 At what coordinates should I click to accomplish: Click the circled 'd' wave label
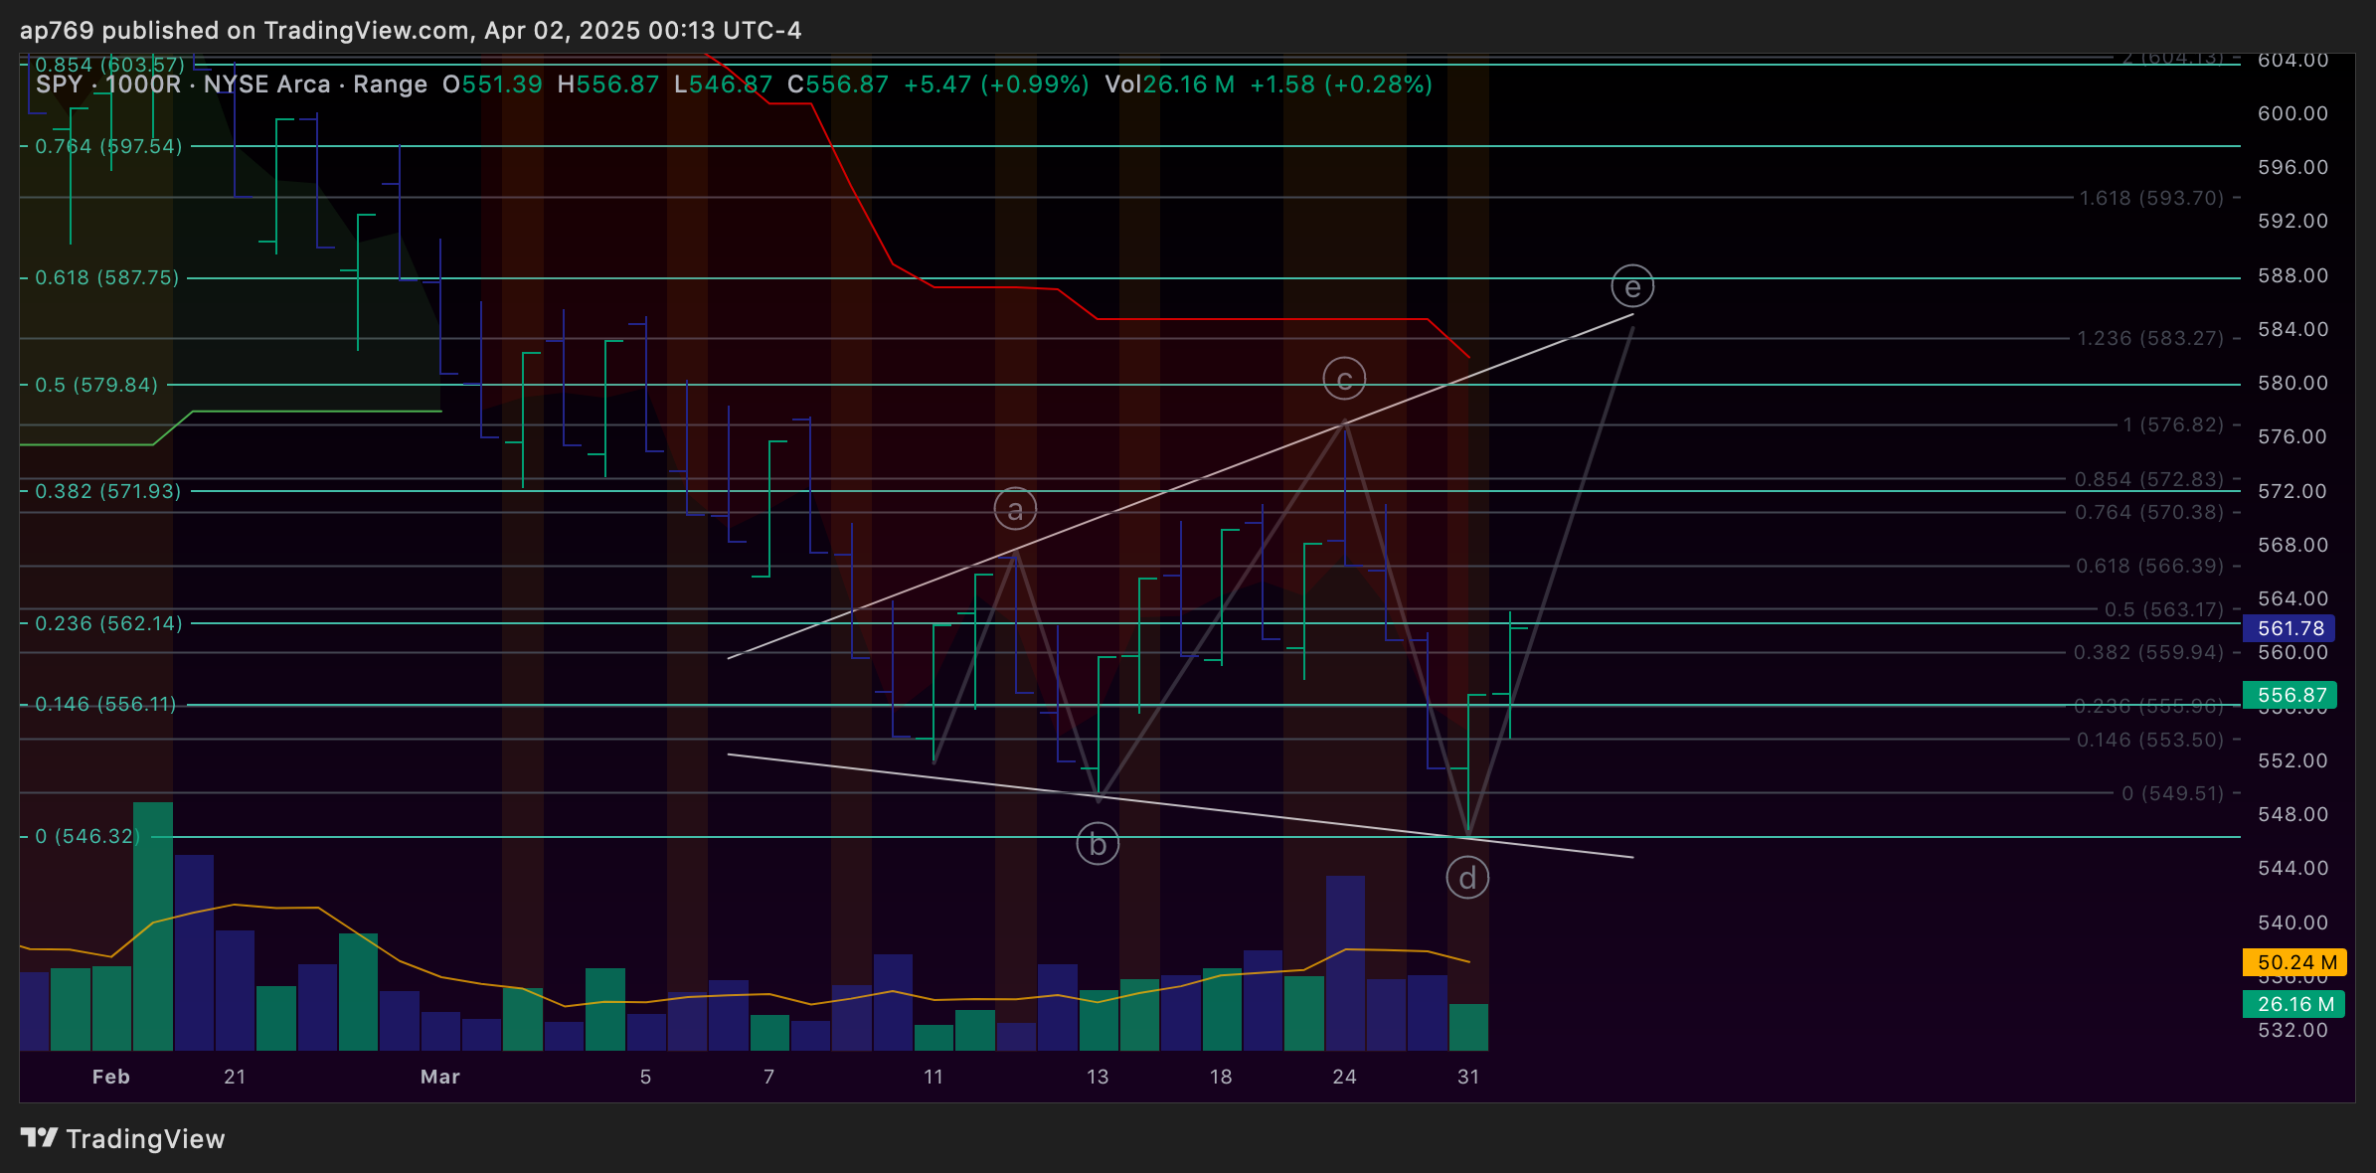[x=1467, y=878]
